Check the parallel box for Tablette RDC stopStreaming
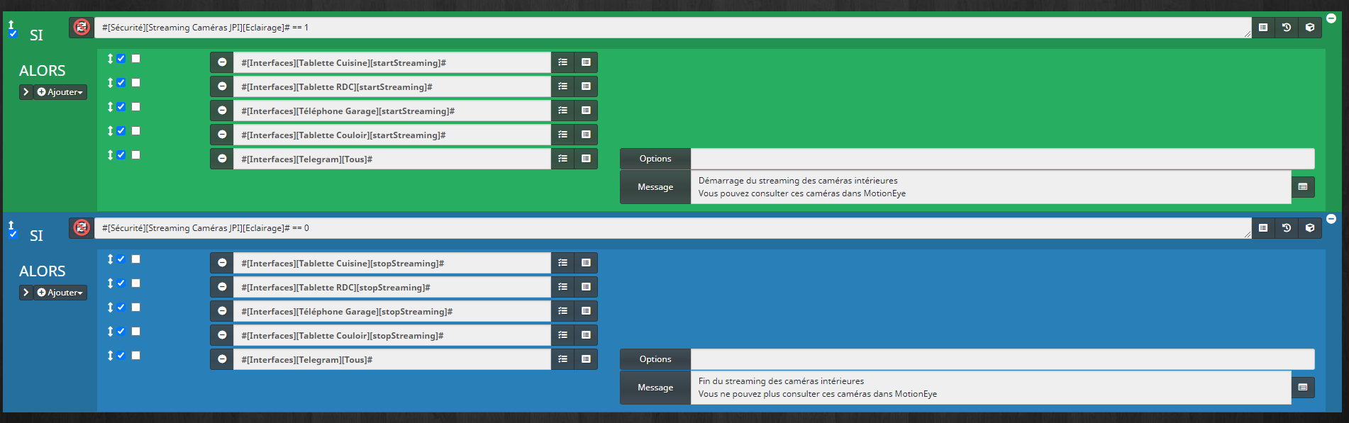 (135, 283)
